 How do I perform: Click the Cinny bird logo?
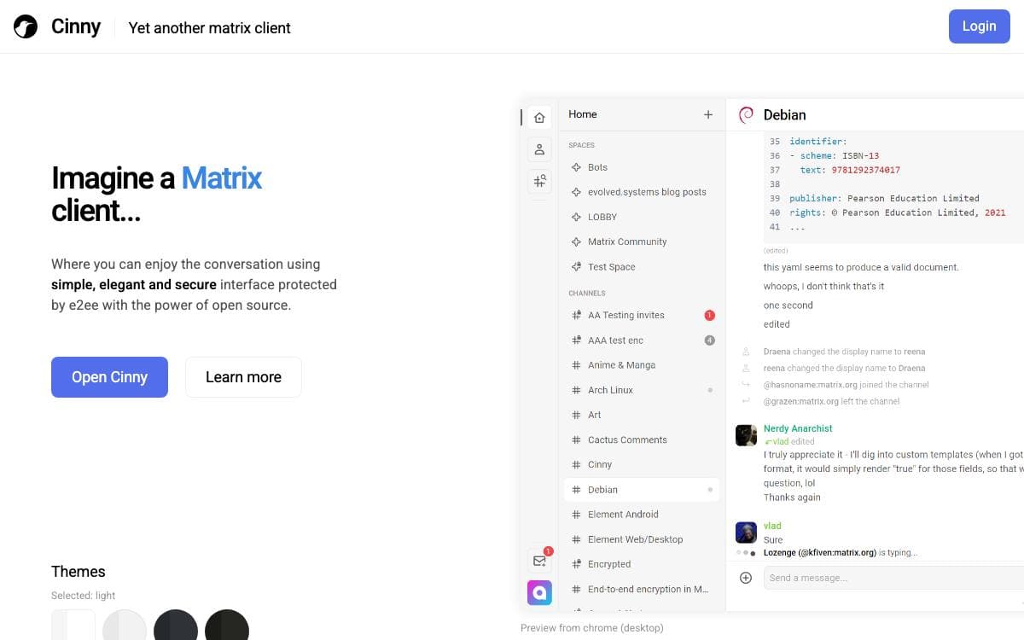coord(26,27)
